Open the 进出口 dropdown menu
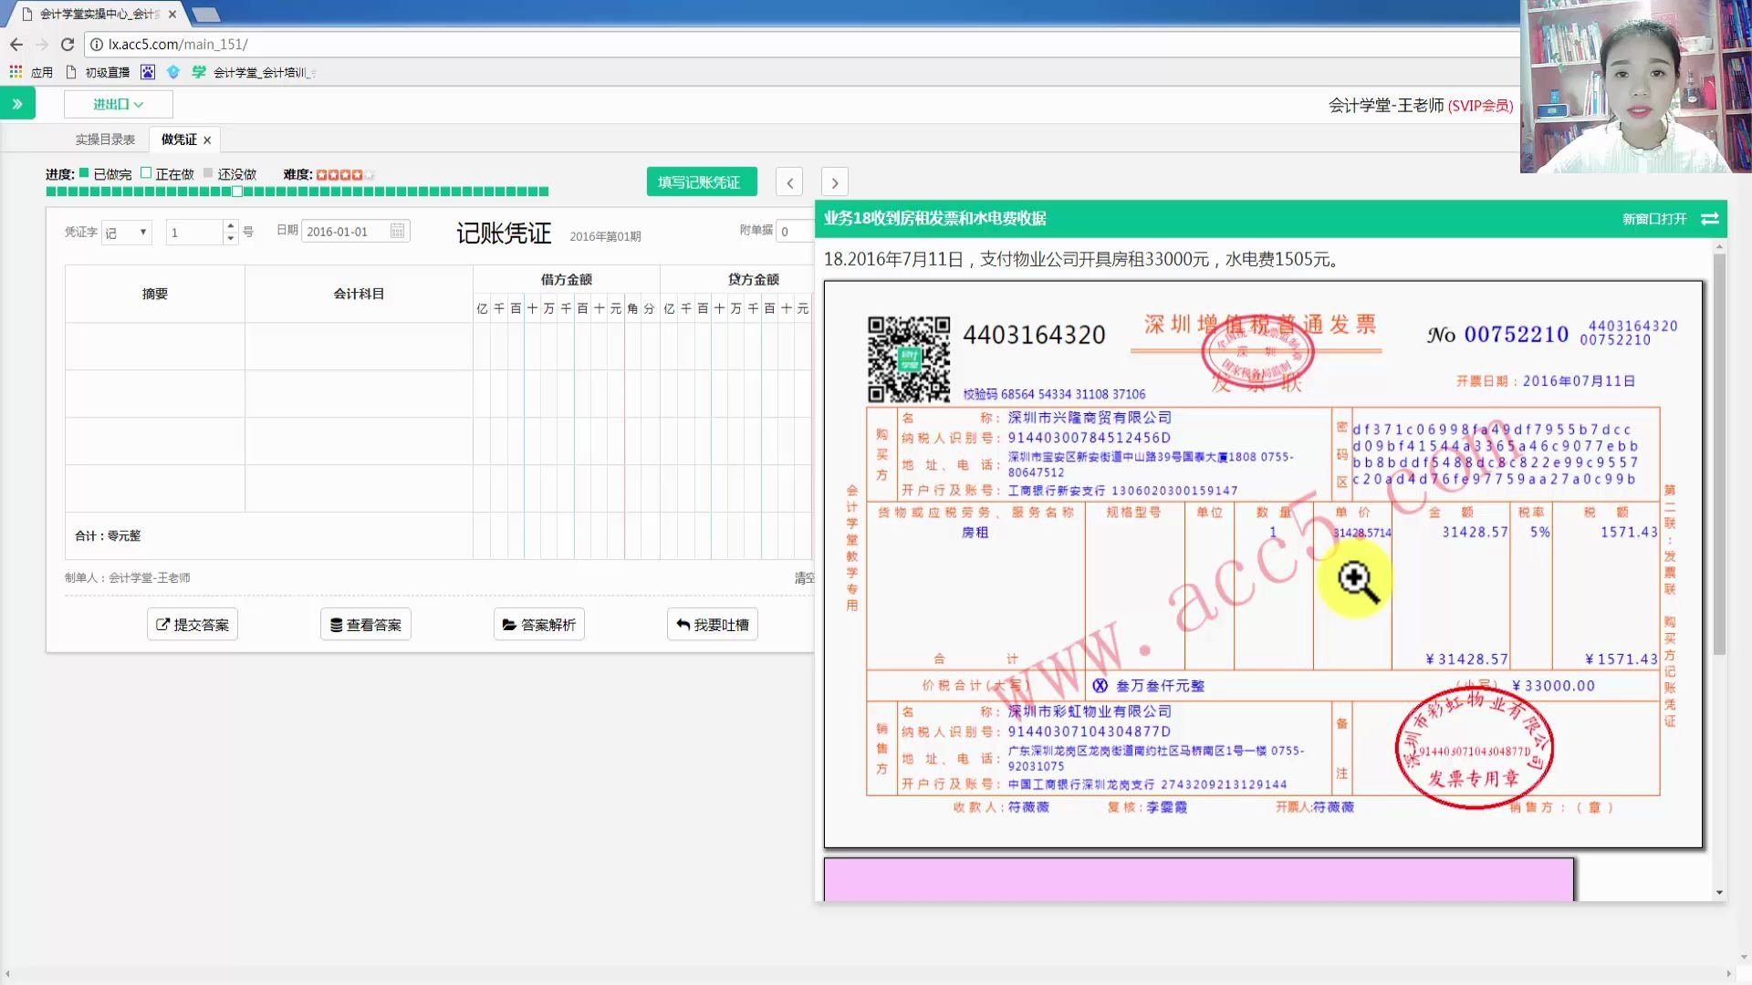Viewport: 1752px width, 985px height. point(118,104)
